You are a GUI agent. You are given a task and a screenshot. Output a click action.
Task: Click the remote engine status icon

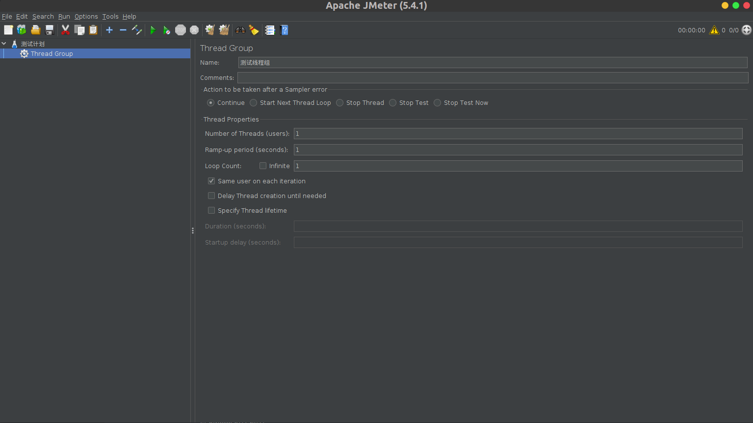747,30
